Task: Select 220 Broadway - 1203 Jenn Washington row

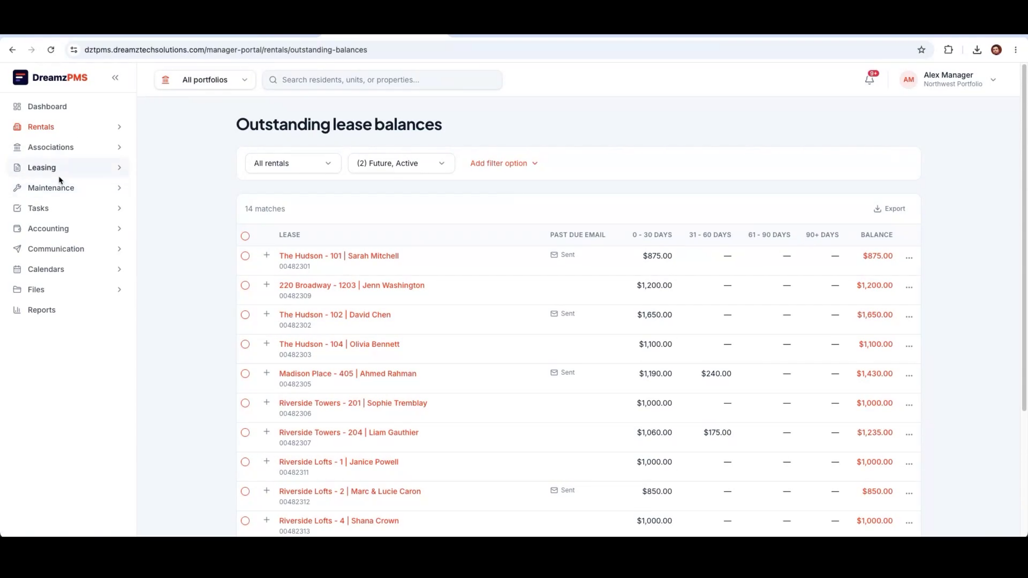Action: pyautogui.click(x=245, y=286)
